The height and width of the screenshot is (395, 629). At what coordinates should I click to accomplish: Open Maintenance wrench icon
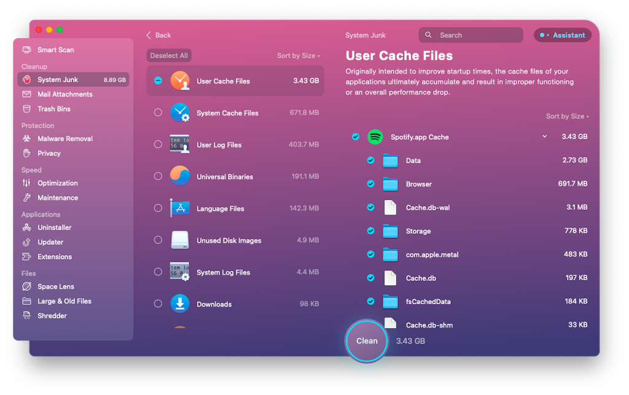[x=26, y=197]
